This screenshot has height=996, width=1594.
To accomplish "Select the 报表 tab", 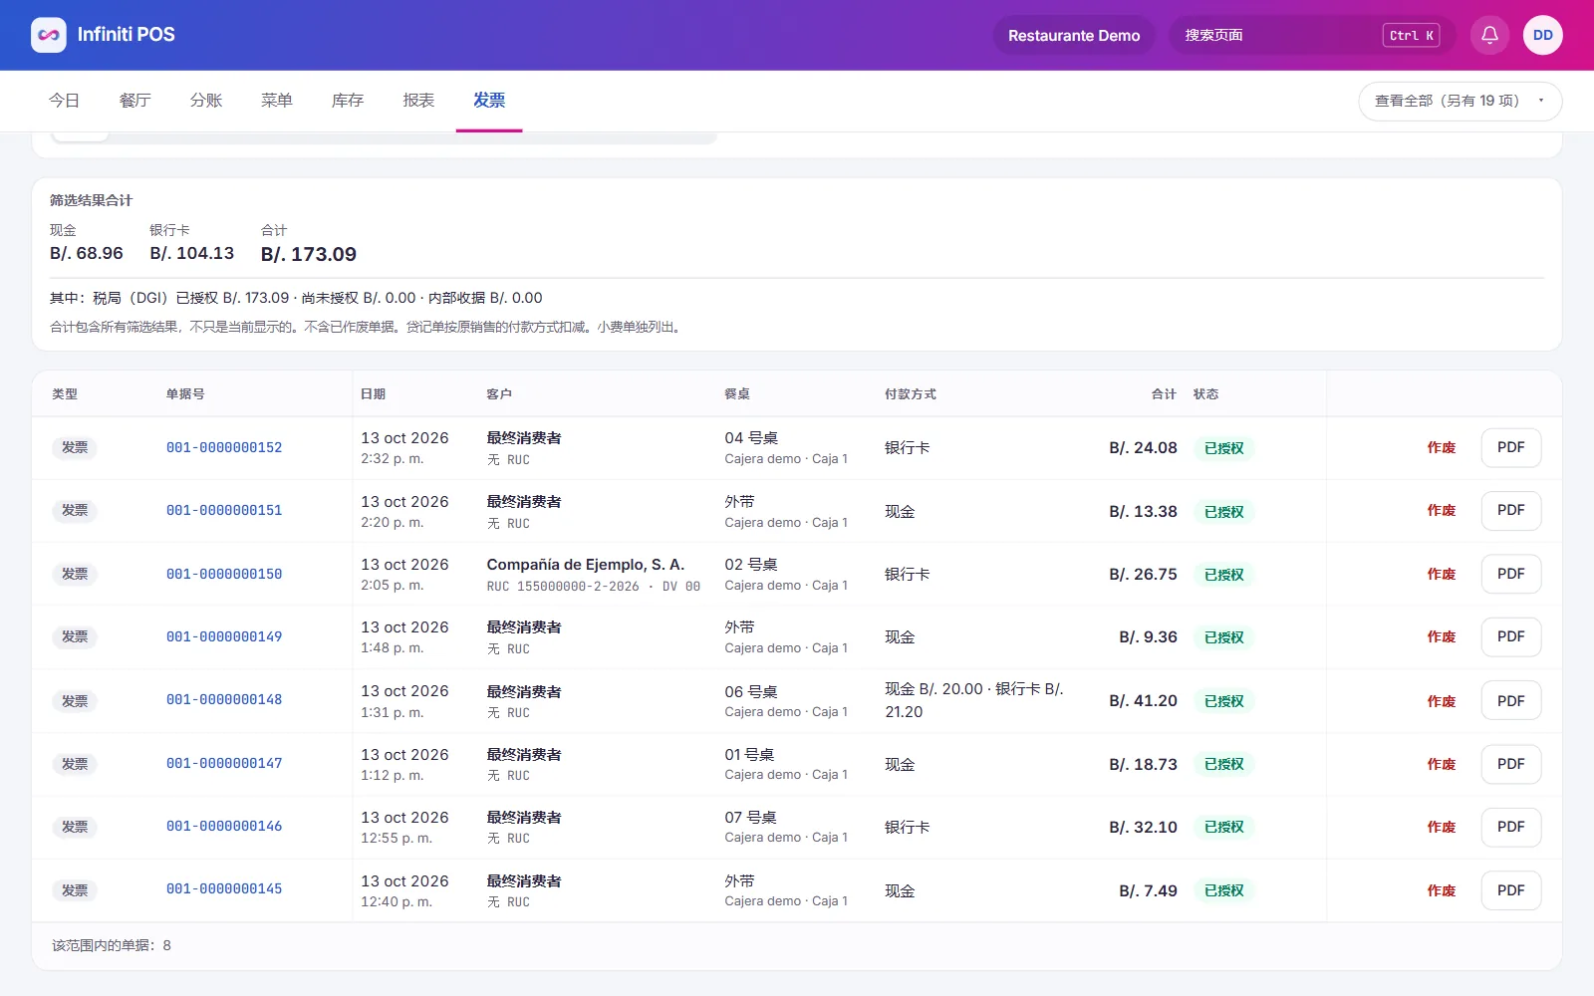I will click(418, 101).
